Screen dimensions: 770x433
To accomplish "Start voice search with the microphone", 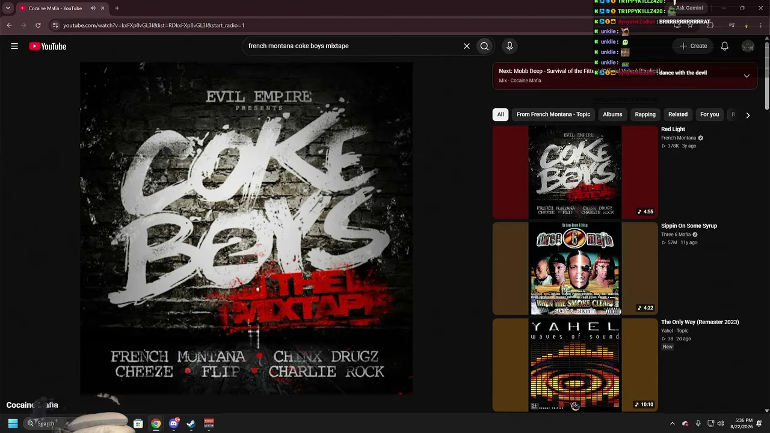I will pos(510,46).
